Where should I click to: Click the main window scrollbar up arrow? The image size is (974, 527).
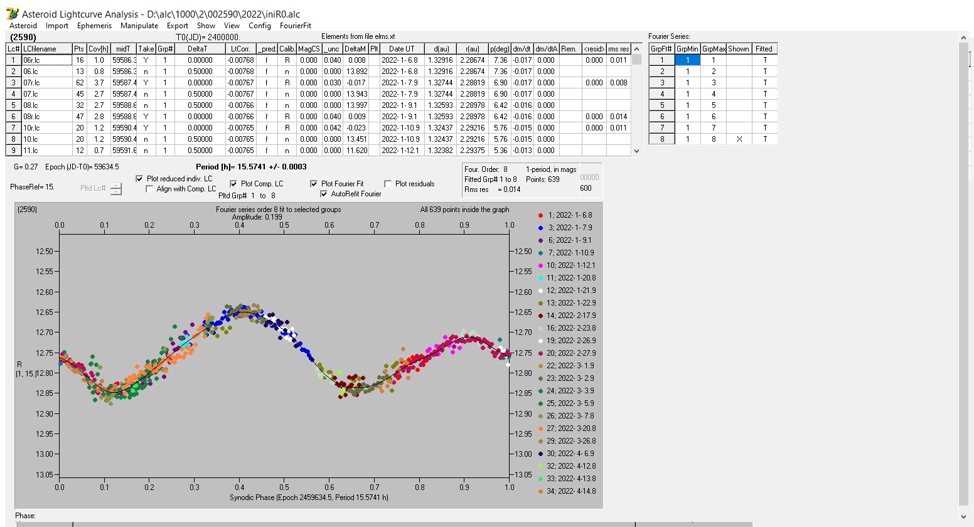coord(964,38)
